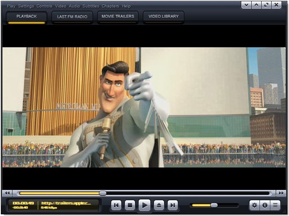This screenshot has width=289, height=216.
Task: Click the unplayed part of the seek bar
Action: 188,193
